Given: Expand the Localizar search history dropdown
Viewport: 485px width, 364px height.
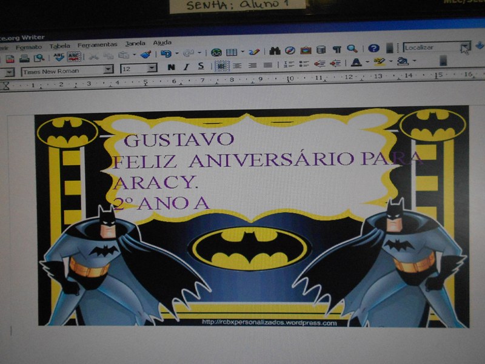Looking at the screenshot, I should coord(465,47).
